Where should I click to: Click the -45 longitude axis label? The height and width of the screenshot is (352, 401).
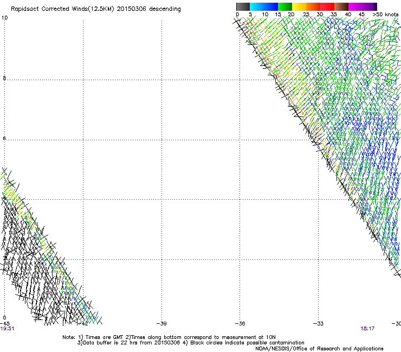pos(5,323)
